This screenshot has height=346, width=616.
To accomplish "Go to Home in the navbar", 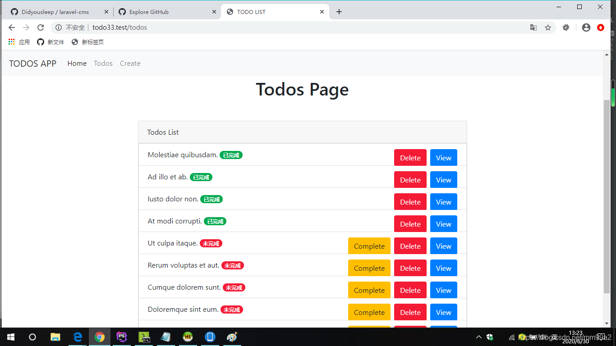I will (77, 64).
